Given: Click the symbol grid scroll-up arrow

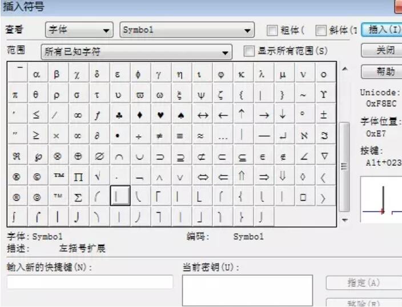Looking at the screenshot, I should tap(345, 69).
